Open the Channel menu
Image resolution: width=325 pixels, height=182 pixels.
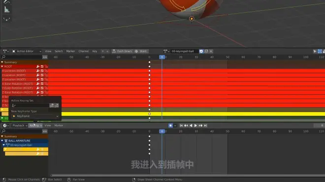84,51
